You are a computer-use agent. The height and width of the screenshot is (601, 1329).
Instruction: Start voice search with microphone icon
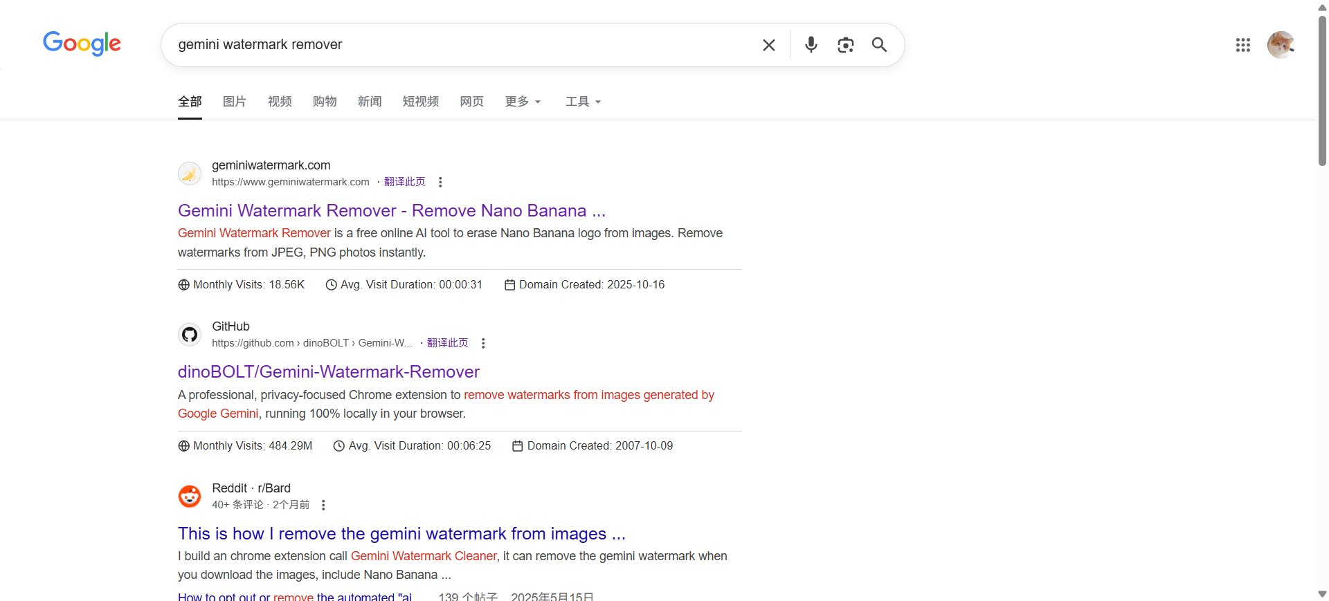pyautogui.click(x=811, y=45)
